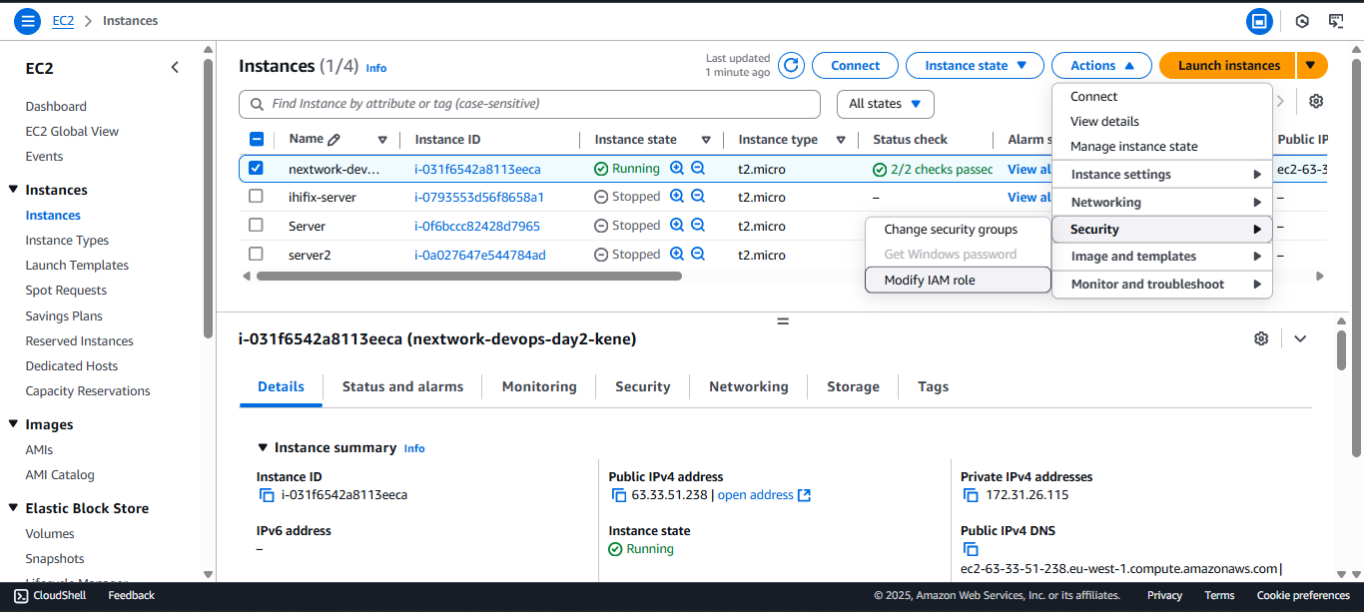This screenshot has width=1364, height=612.
Task: Zoom out on Server row instance state
Action: 698,226
